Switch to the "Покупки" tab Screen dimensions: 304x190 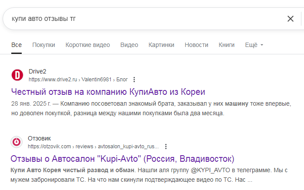point(43,45)
